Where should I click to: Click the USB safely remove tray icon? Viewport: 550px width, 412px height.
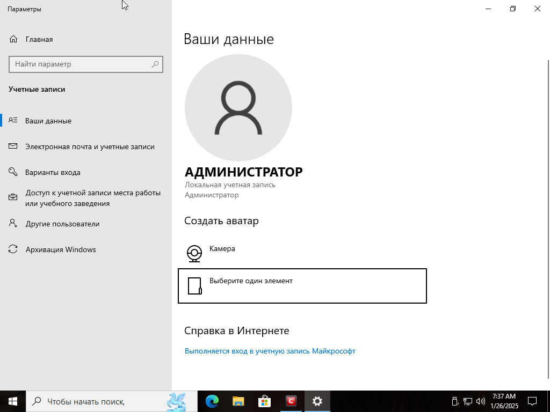(454, 401)
